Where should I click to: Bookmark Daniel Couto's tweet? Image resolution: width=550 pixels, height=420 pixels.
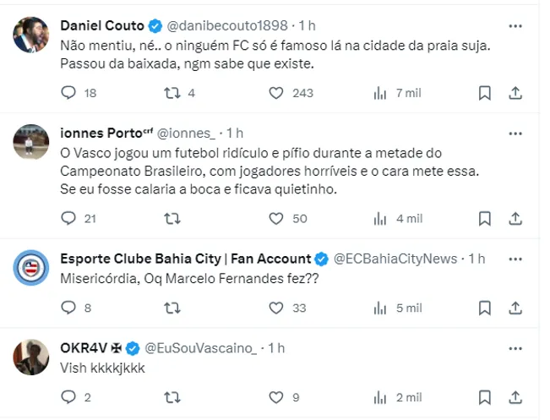coord(485,93)
